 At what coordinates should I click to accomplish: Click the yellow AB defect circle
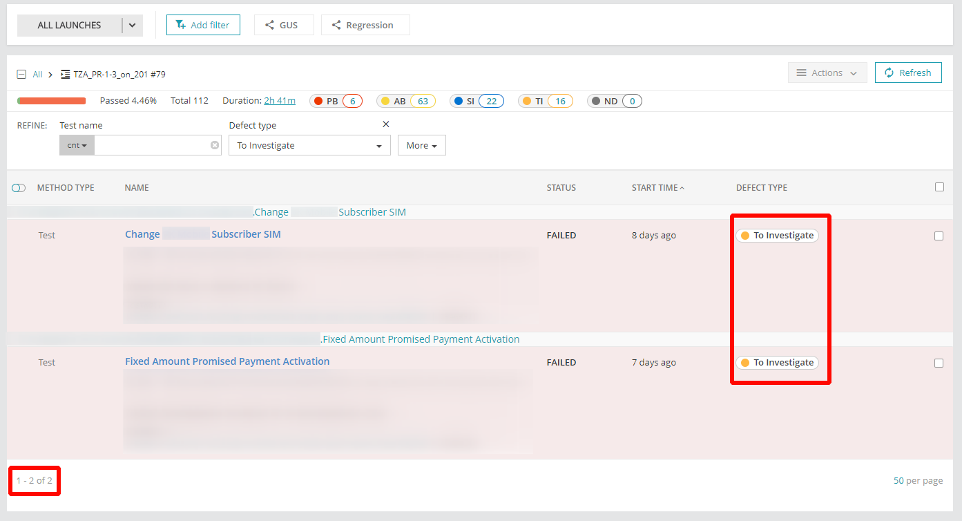click(x=385, y=101)
